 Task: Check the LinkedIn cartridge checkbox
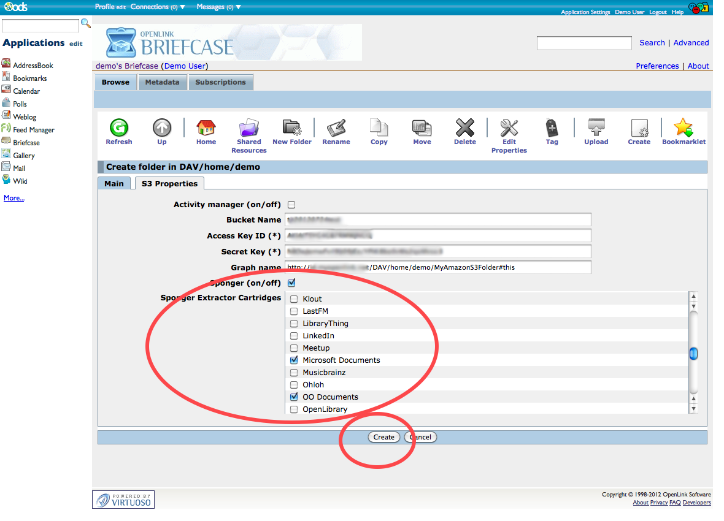click(294, 336)
